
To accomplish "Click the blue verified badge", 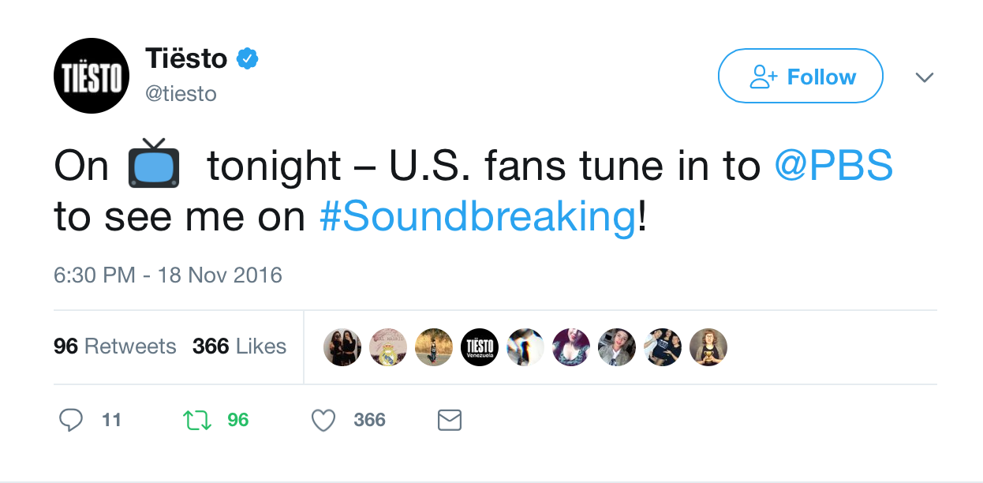I will click(249, 58).
